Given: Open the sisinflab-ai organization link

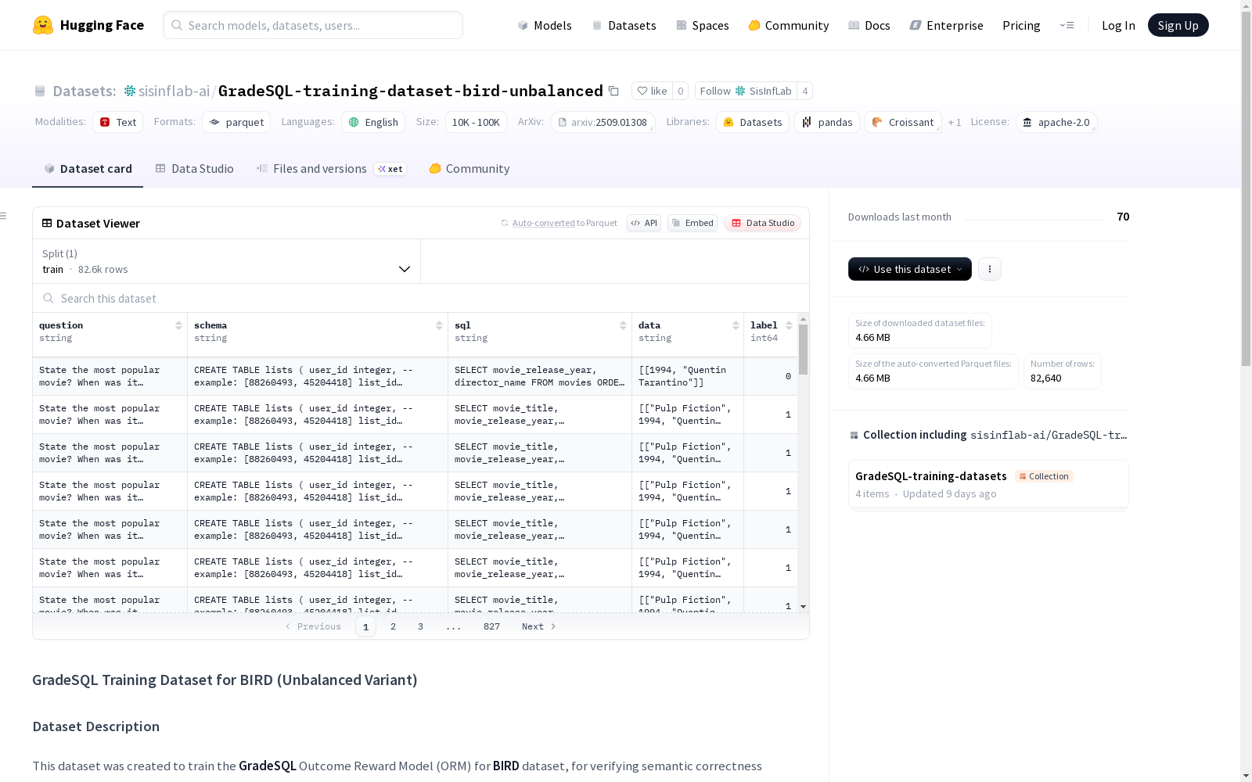Looking at the screenshot, I should coord(174,91).
